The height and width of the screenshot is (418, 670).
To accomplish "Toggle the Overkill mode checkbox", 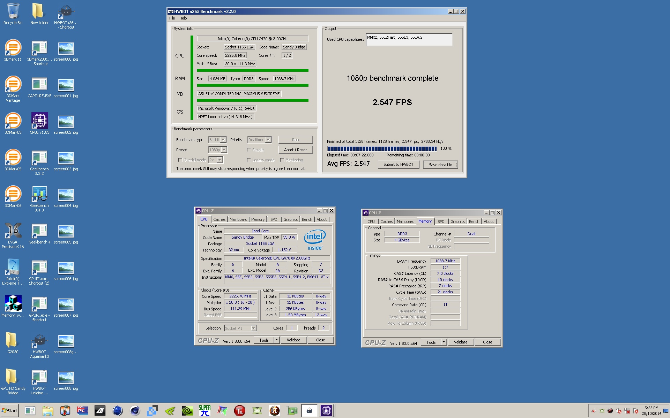I will (x=180, y=160).
